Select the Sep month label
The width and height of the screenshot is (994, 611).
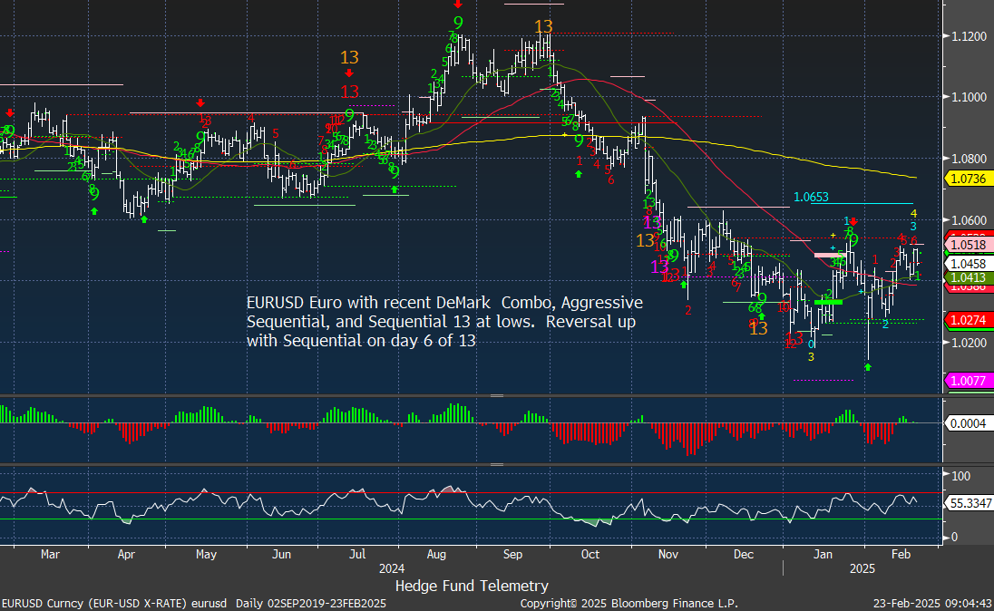(512, 554)
